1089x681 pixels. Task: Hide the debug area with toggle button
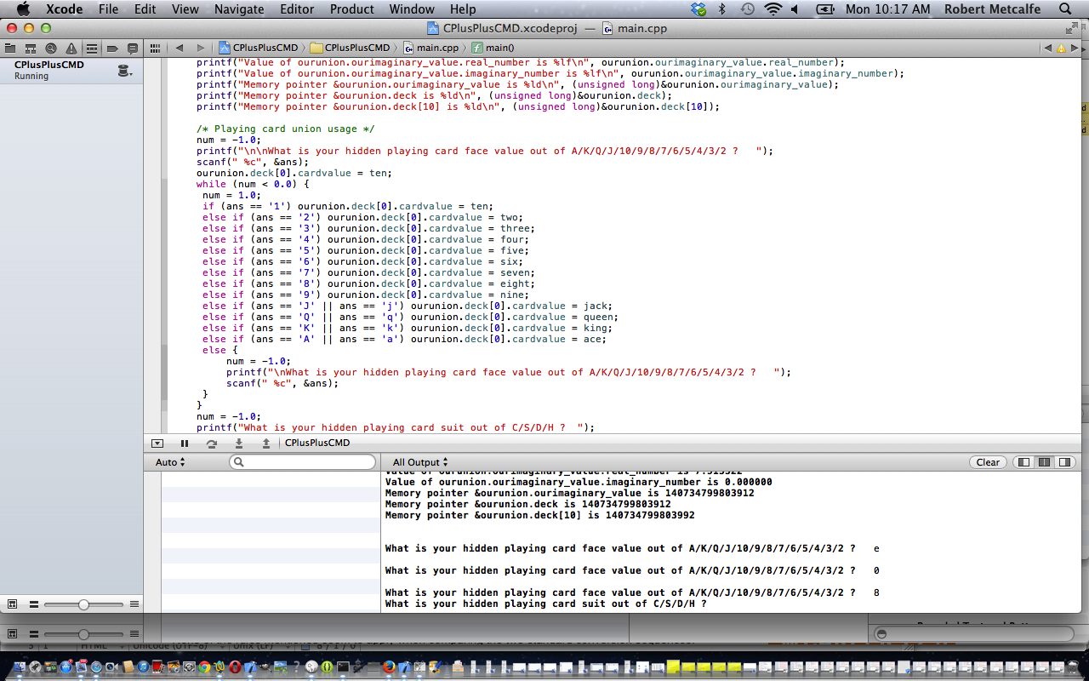(157, 443)
